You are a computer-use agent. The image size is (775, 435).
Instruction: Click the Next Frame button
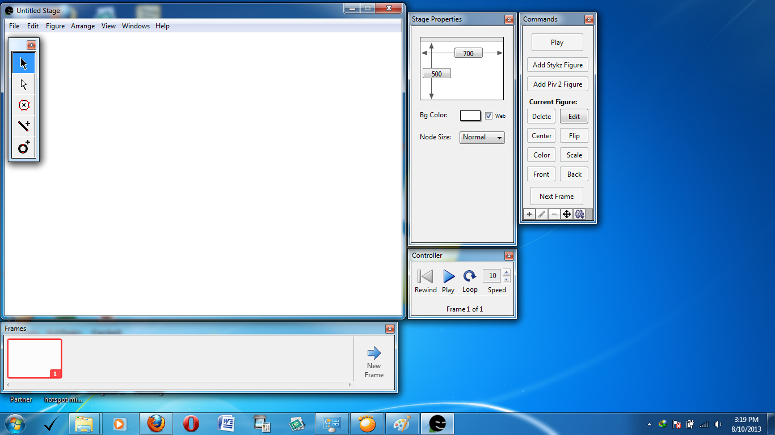pyautogui.click(x=557, y=197)
